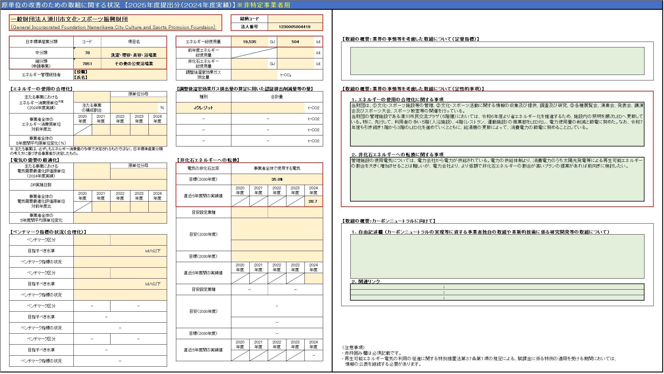Click the energy total kl value 504
This screenshot has height=374, width=664.
click(x=295, y=42)
